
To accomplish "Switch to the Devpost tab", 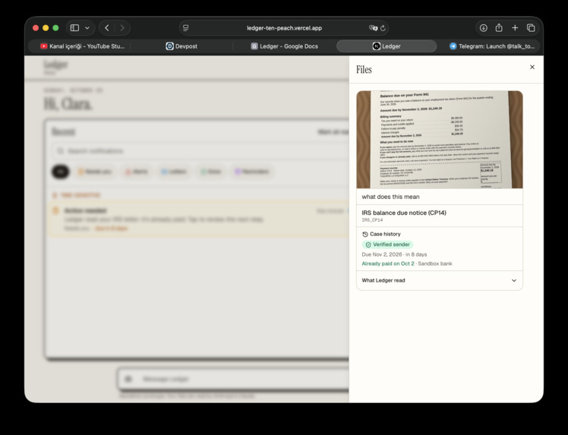I will 181,46.
